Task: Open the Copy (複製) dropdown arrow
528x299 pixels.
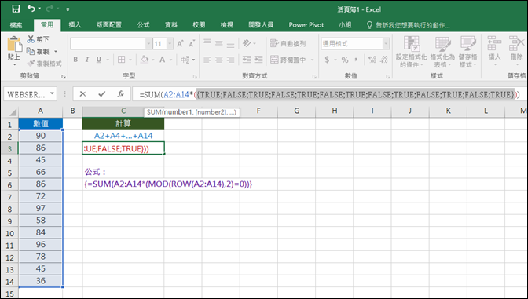Action: pos(56,52)
